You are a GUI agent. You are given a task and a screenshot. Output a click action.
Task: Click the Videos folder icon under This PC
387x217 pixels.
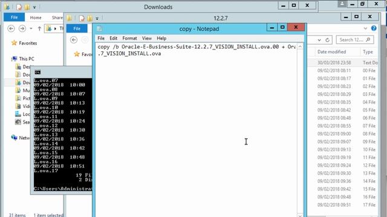[18, 106]
